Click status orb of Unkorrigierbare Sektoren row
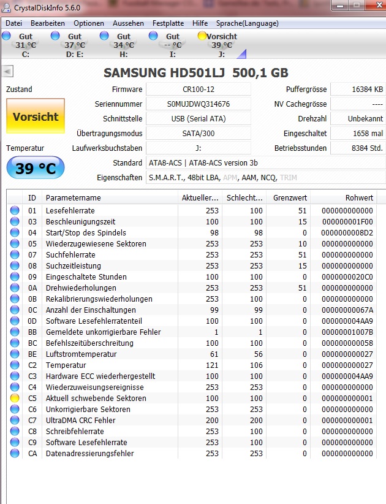 tap(15, 409)
